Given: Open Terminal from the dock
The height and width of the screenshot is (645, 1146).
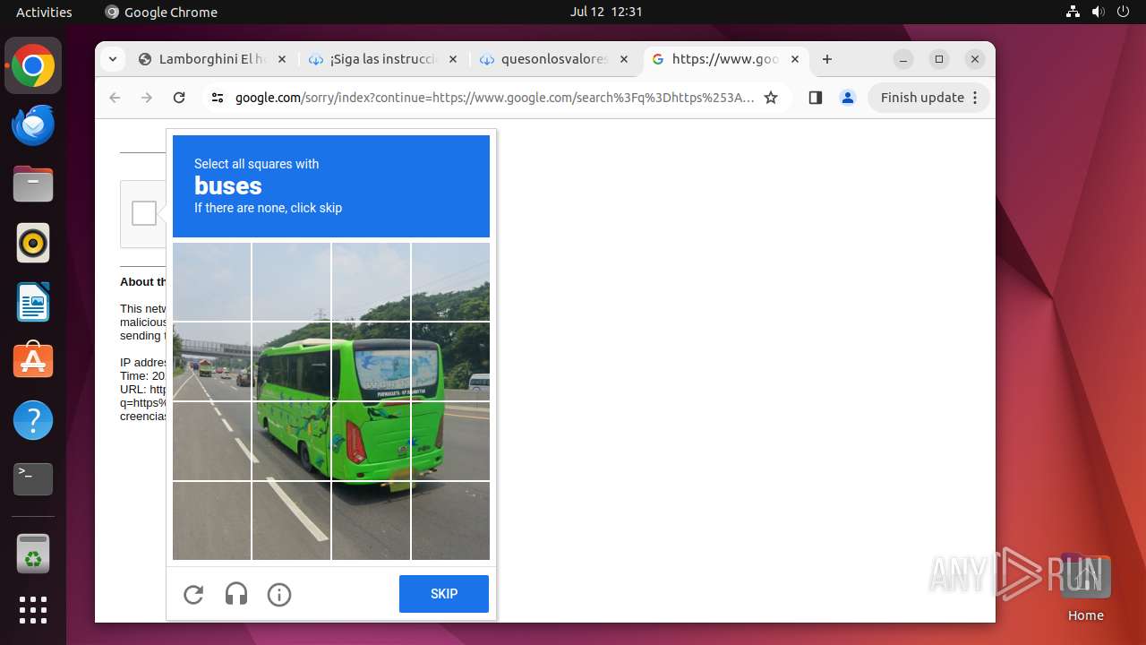Looking at the screenshot, I should click(33, 479).
